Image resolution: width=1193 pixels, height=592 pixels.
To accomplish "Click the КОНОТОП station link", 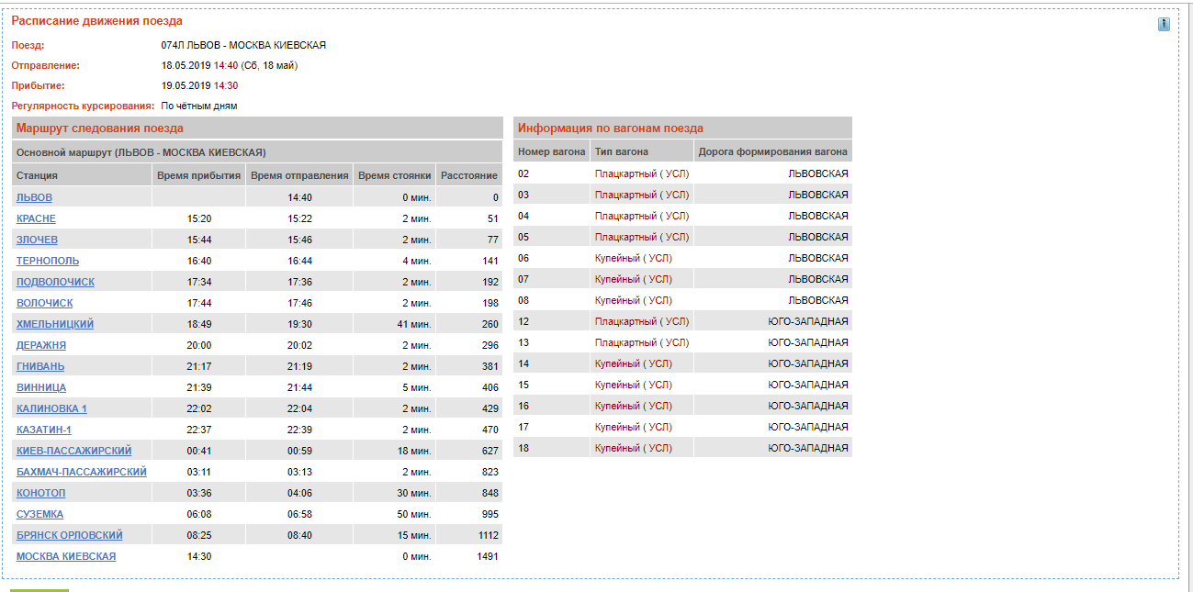I will pos(41,493).
